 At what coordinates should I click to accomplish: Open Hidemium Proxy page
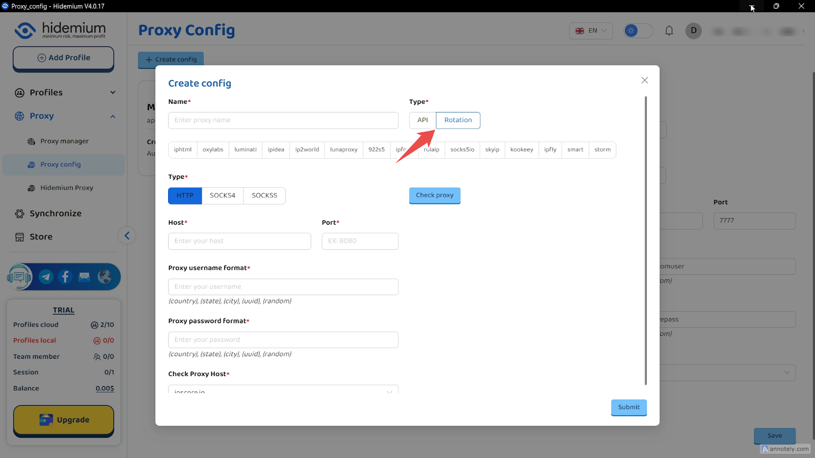(66, 188)
